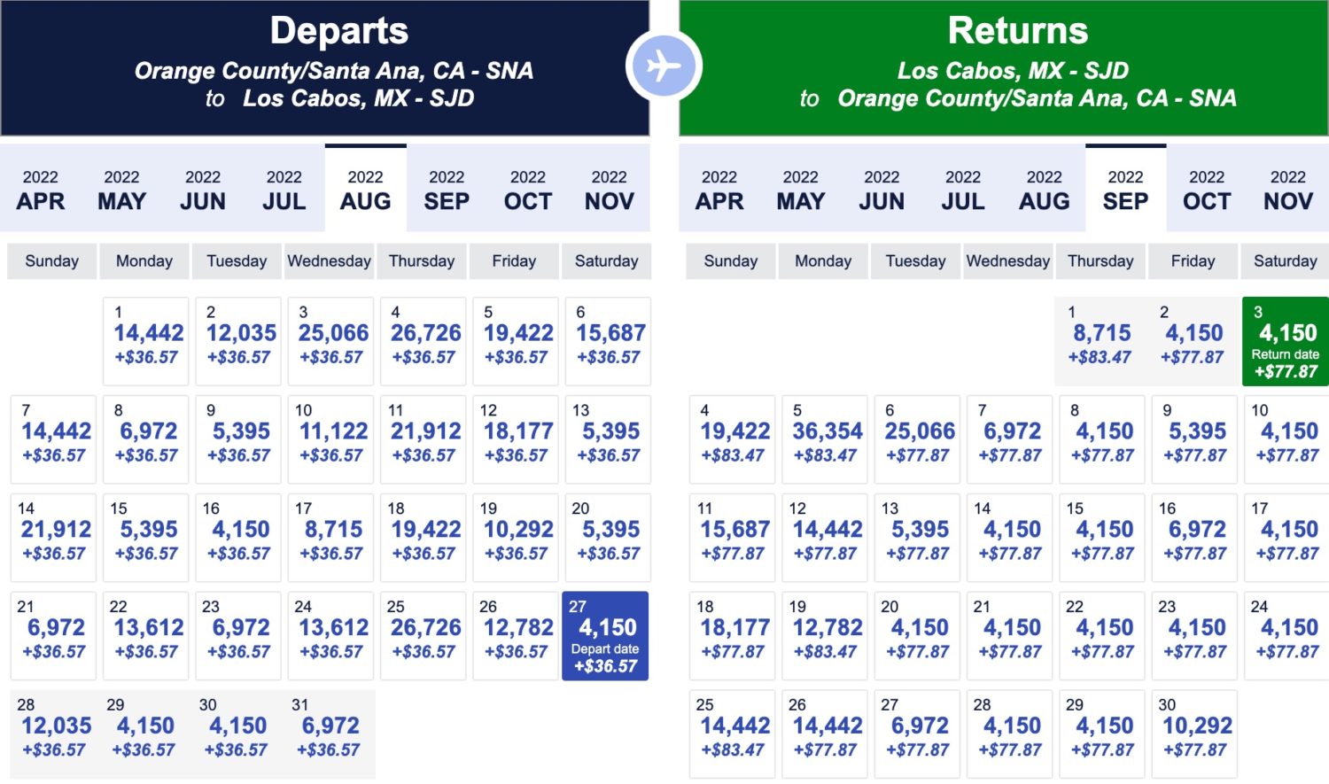Viewport: 1329px width, 784px height.
Task: Pick September 30 as the return date
Action: click(1192, 734)
